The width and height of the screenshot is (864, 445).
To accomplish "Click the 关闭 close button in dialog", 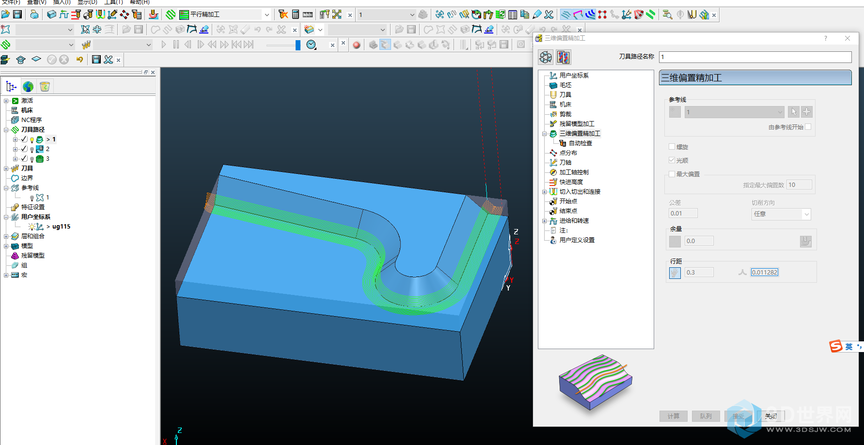I will click(x=770, y=416).
